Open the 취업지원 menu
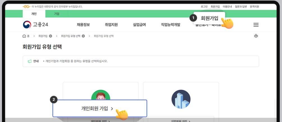Screen dimensions: 282x122 coord(111,25)
